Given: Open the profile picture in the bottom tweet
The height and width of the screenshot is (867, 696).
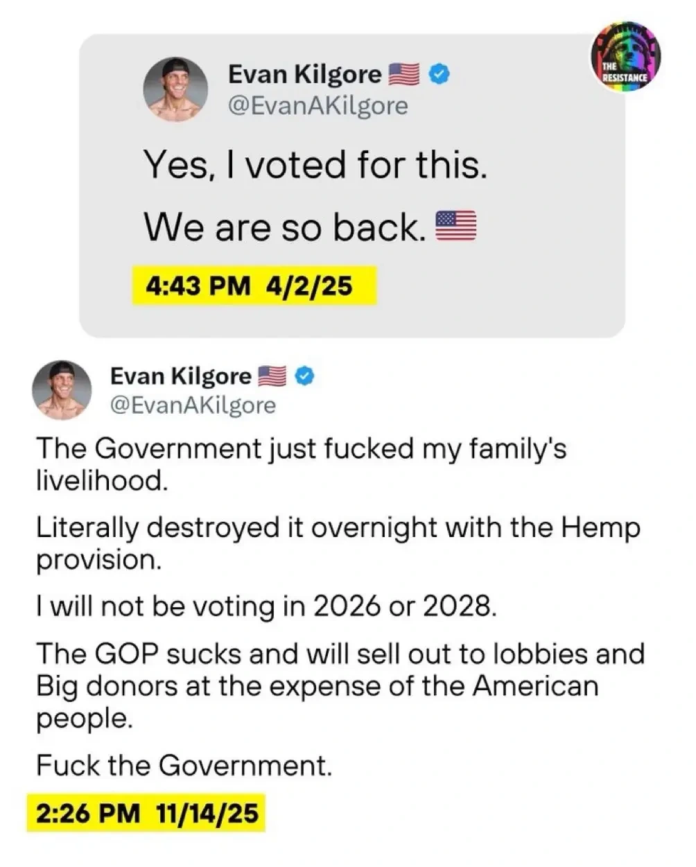Looking at the screenshot, I should coord(62,390).
